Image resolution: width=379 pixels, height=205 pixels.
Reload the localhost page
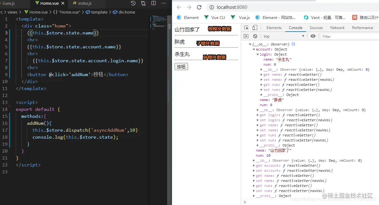[199, 7]
